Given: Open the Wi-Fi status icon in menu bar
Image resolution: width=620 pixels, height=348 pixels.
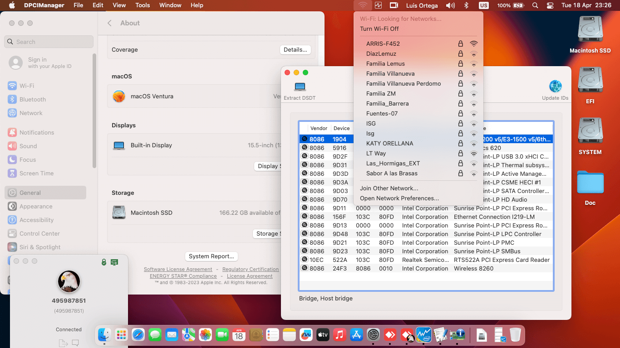Looking at the screenshot, I should 363,5.
